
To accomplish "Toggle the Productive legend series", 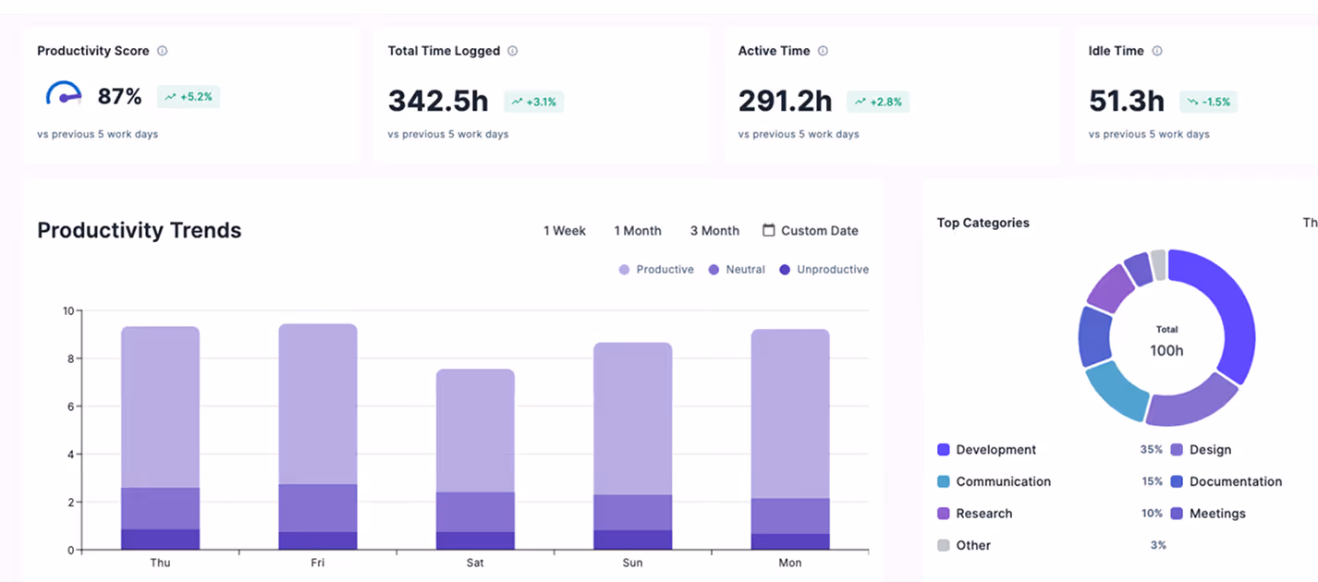I will coord(656,270).
